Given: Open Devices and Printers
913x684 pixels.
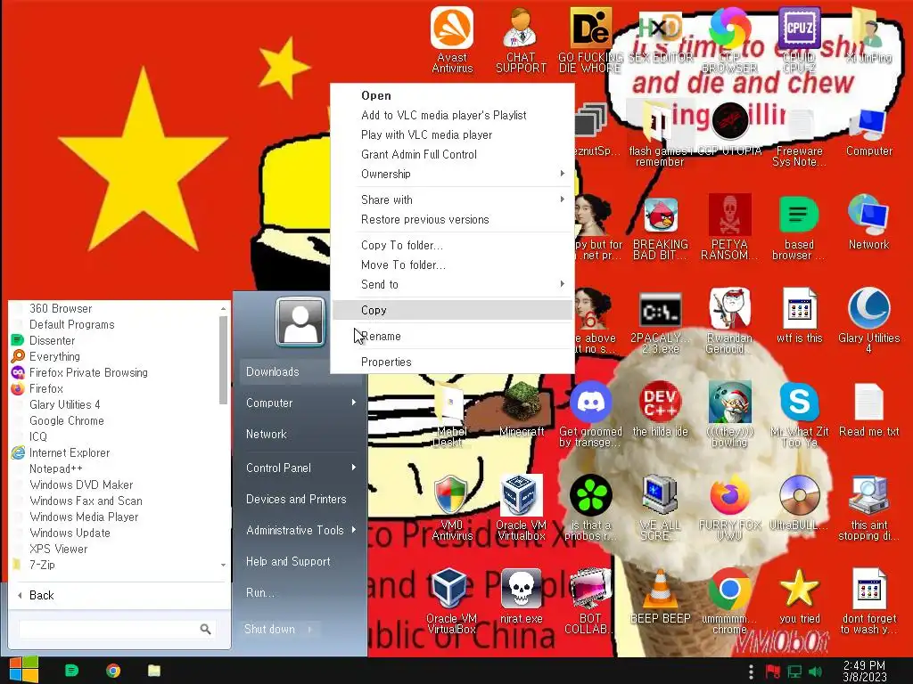Looking at the screenshot, I should tap(300, 499).
